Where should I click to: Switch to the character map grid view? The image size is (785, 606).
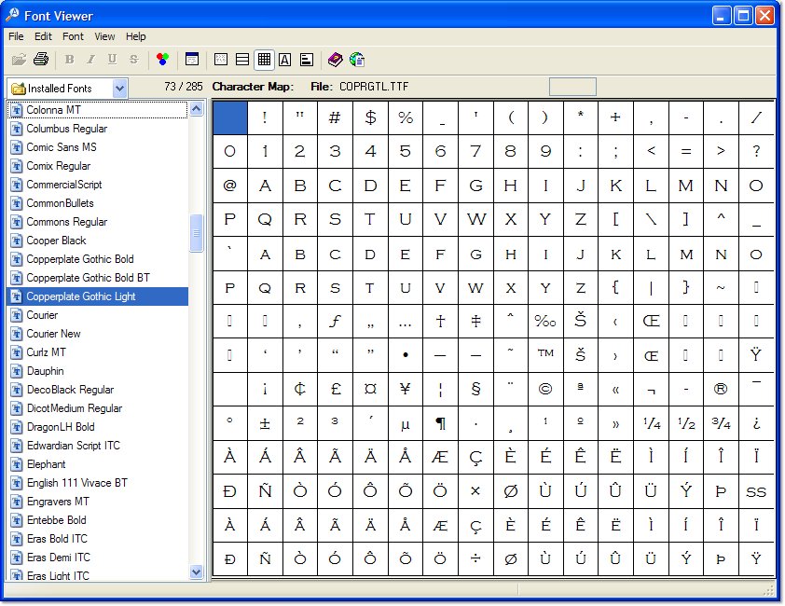pos(264,59)
